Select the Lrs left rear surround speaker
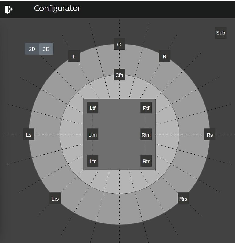This screenshot has width=235, height=243. coord(55,198)
